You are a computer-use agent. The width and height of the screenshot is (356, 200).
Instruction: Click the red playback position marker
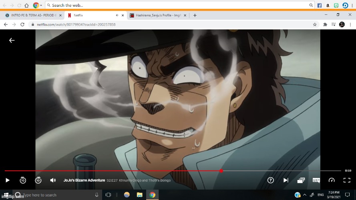221,171
